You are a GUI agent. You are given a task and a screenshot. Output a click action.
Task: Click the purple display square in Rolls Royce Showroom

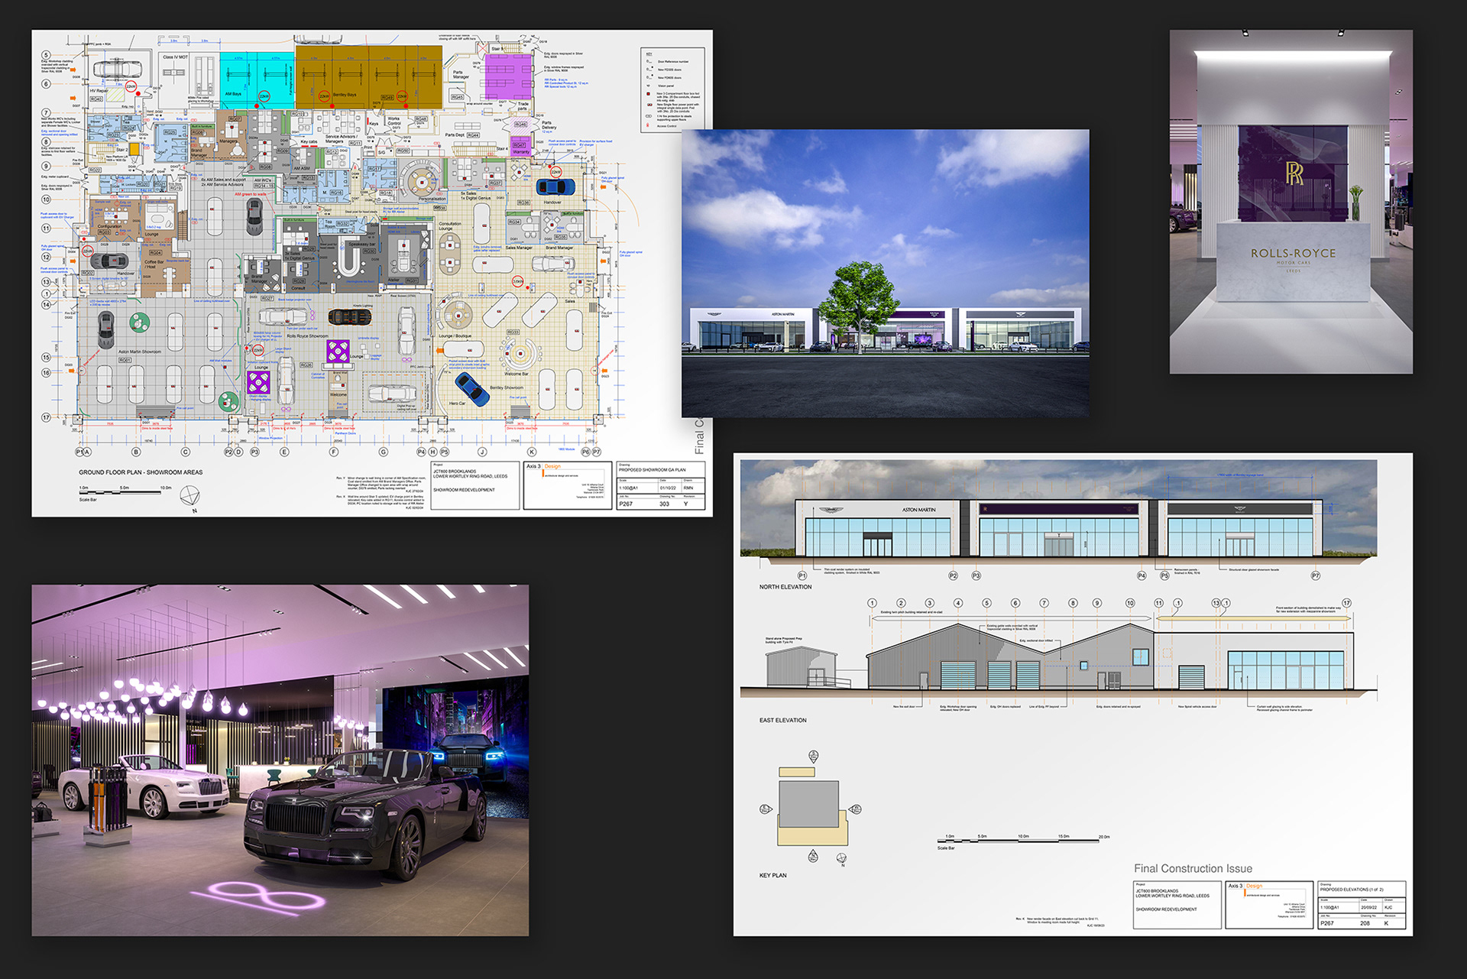click(338, 351)
